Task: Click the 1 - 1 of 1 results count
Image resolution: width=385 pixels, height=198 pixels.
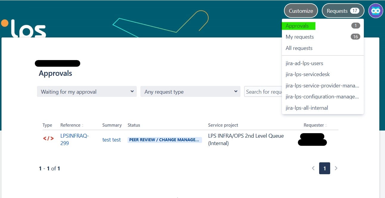Action: point(49,169)
